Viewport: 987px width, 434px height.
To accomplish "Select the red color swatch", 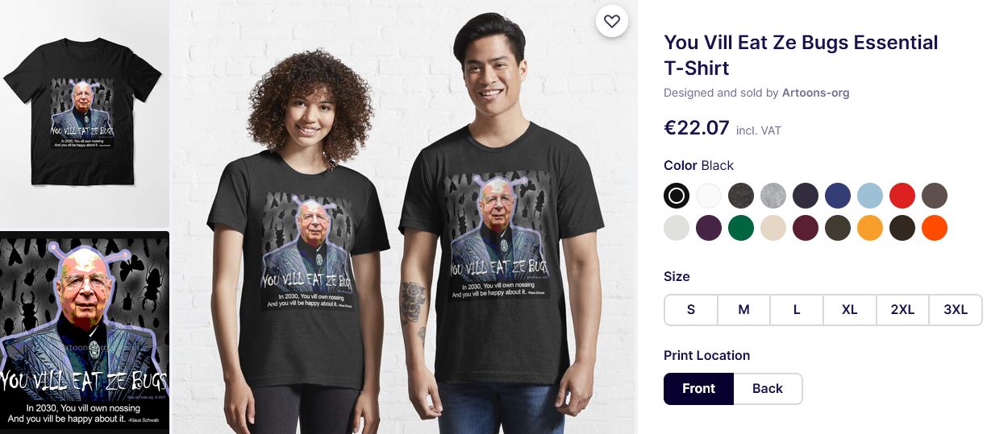I will (902, 196).
